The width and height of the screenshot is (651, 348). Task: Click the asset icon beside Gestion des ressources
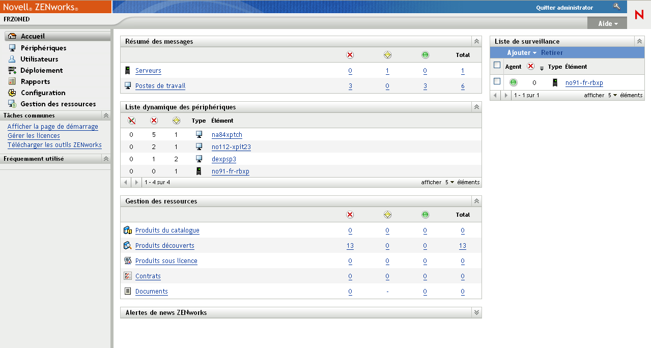(x=12, y=104)
